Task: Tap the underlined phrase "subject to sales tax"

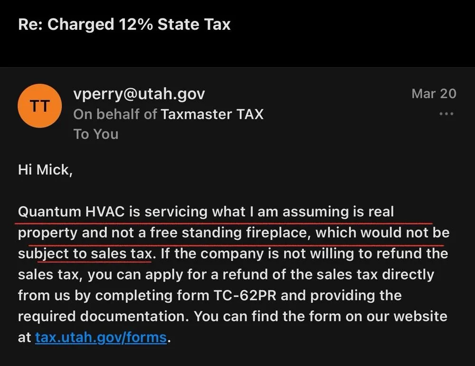Action: click(85, 254)
